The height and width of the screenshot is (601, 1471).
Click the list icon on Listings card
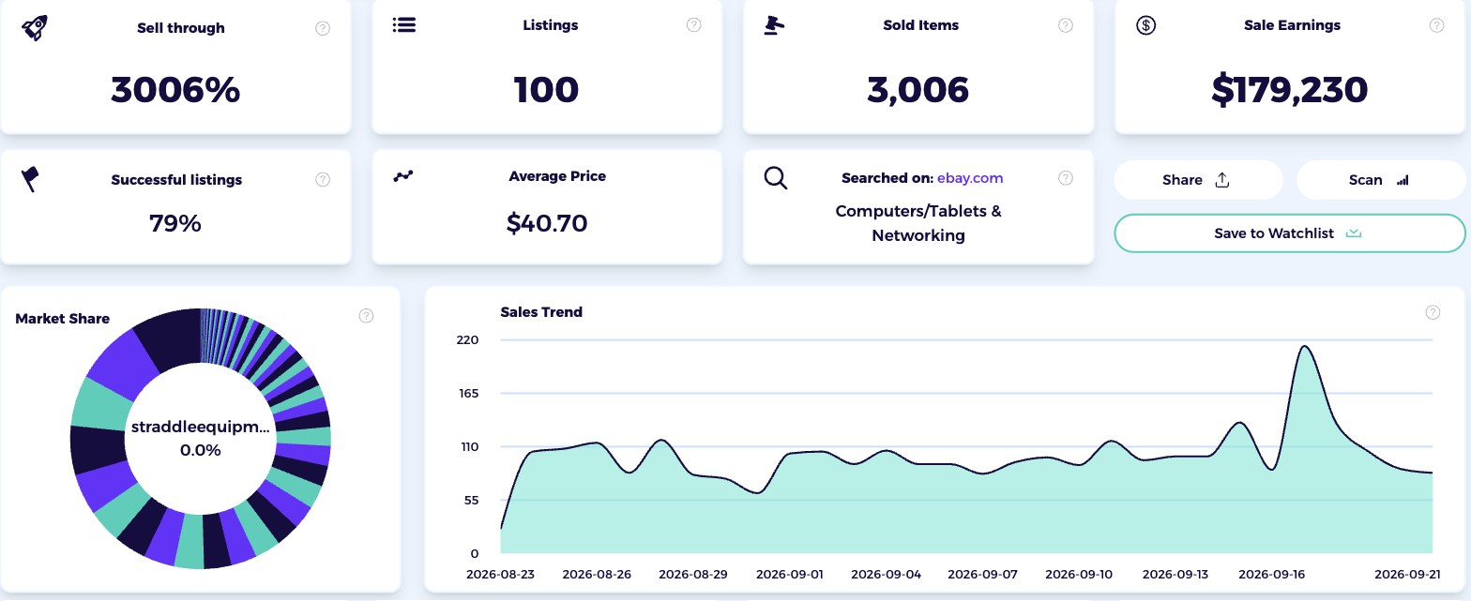point(404,25)
